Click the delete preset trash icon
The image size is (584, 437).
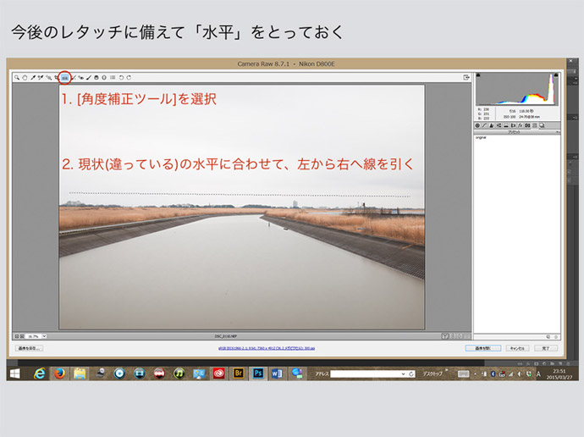click(556, 336)
